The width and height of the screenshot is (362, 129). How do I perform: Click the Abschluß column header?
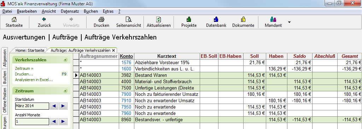[325, 56]
